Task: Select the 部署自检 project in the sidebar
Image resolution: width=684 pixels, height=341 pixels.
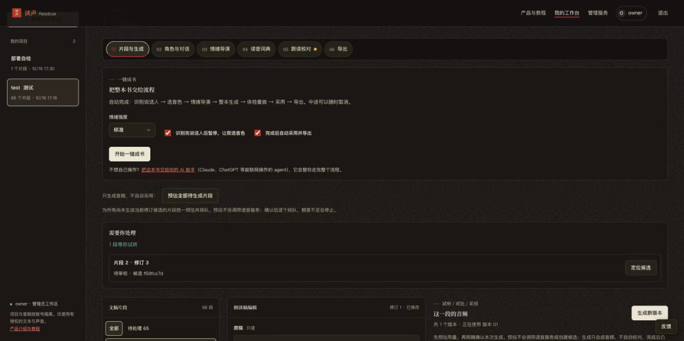Action: (43, 63)
